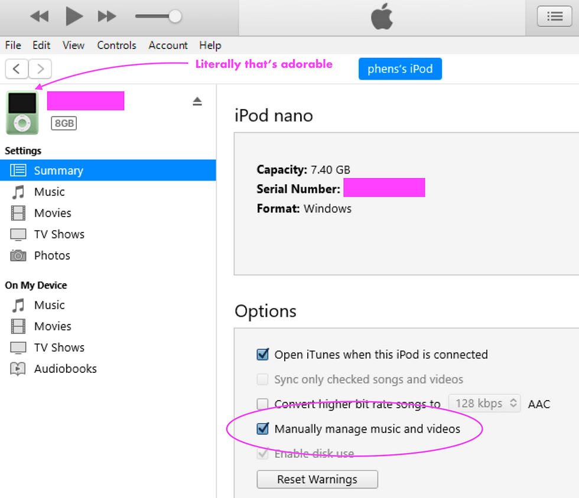Screen dimensions: 579x498
Task: Open Music under Settings
Action: point(49,192)
